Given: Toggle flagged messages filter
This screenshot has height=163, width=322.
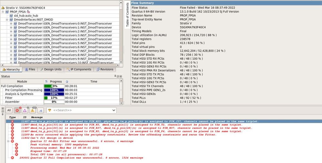Looking at the screenshot, I should (41, 110).
